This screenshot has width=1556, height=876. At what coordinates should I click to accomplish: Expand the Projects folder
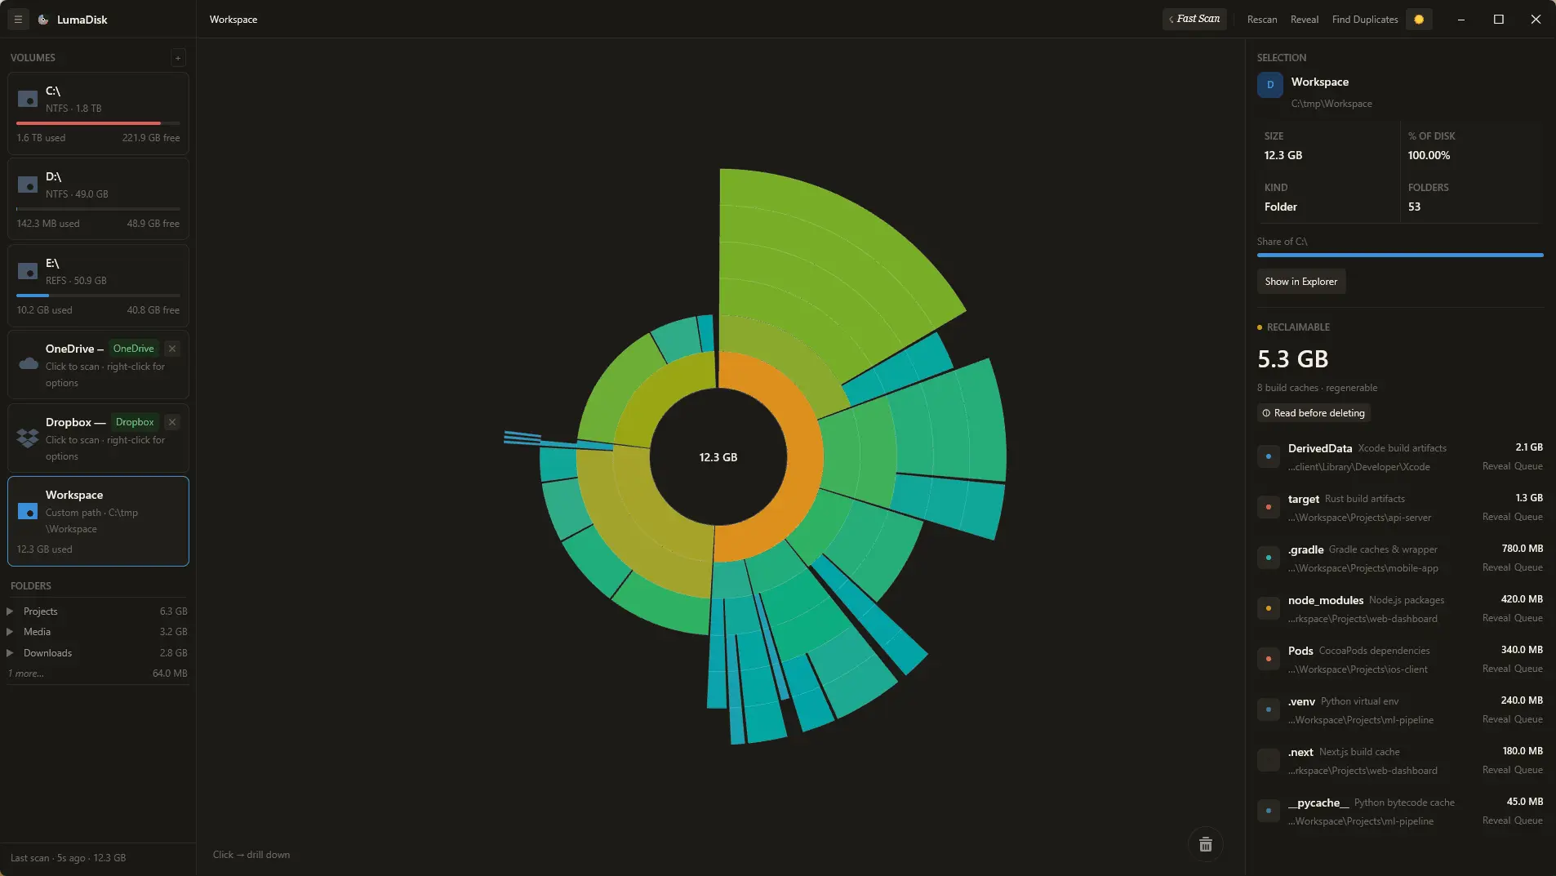(10, 611)
